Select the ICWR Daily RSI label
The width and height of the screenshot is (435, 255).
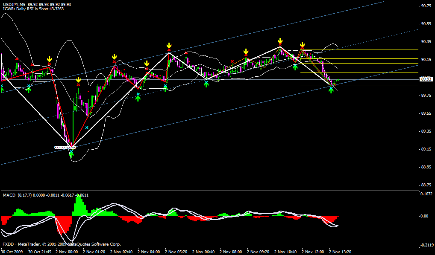tap(33, 9)
